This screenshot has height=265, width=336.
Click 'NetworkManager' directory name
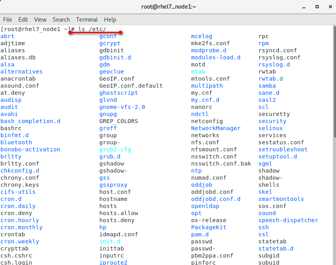point(216,128)
